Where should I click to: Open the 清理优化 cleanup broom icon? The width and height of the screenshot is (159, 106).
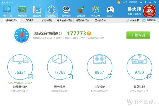81,11
